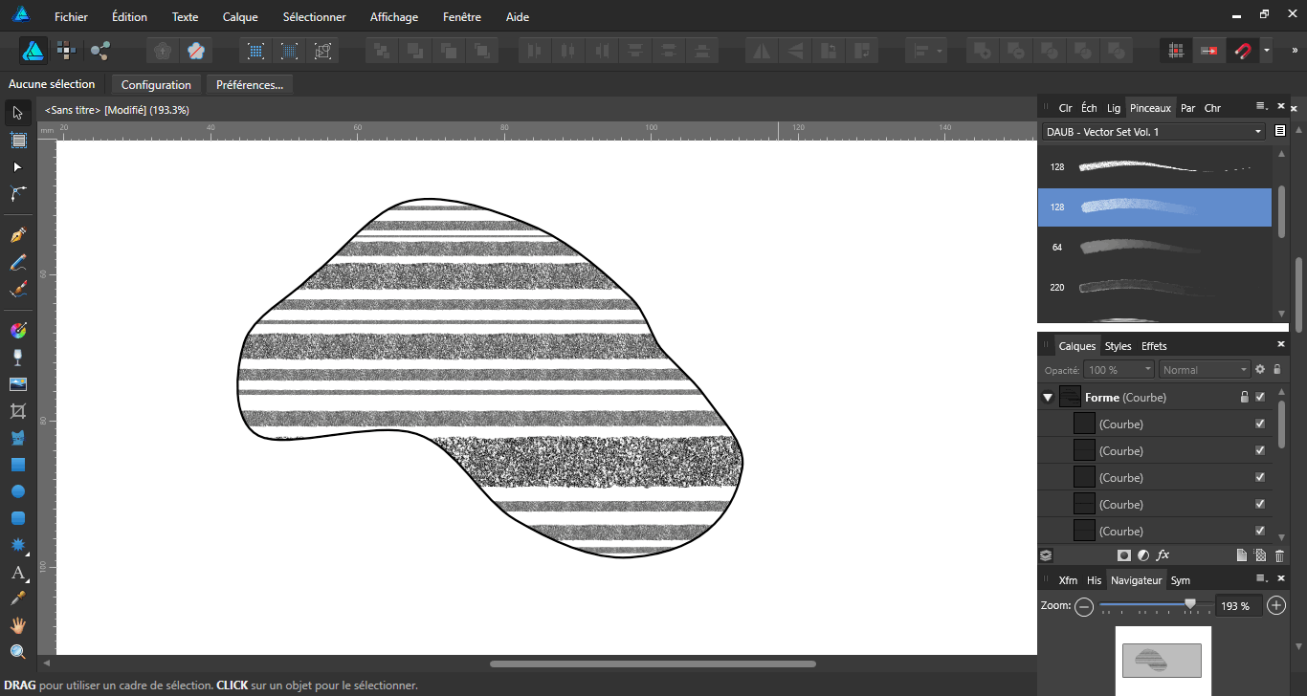Expand the toolbar overflow chevron
Screen dimensions: 1307x696
point(1296,51)
